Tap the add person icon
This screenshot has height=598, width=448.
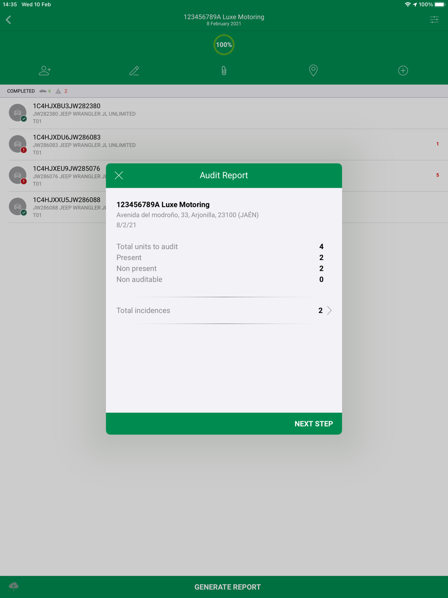[45, 70]
